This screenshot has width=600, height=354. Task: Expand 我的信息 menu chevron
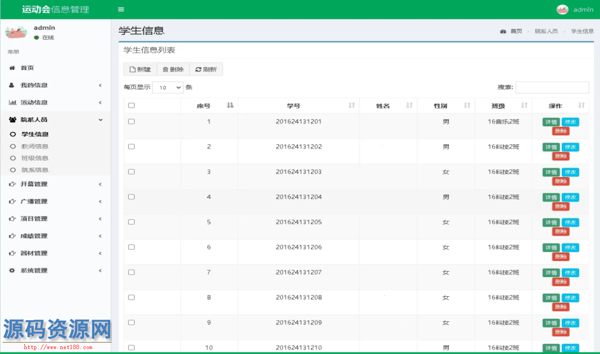pyautogui.click(x=100, y=85)
